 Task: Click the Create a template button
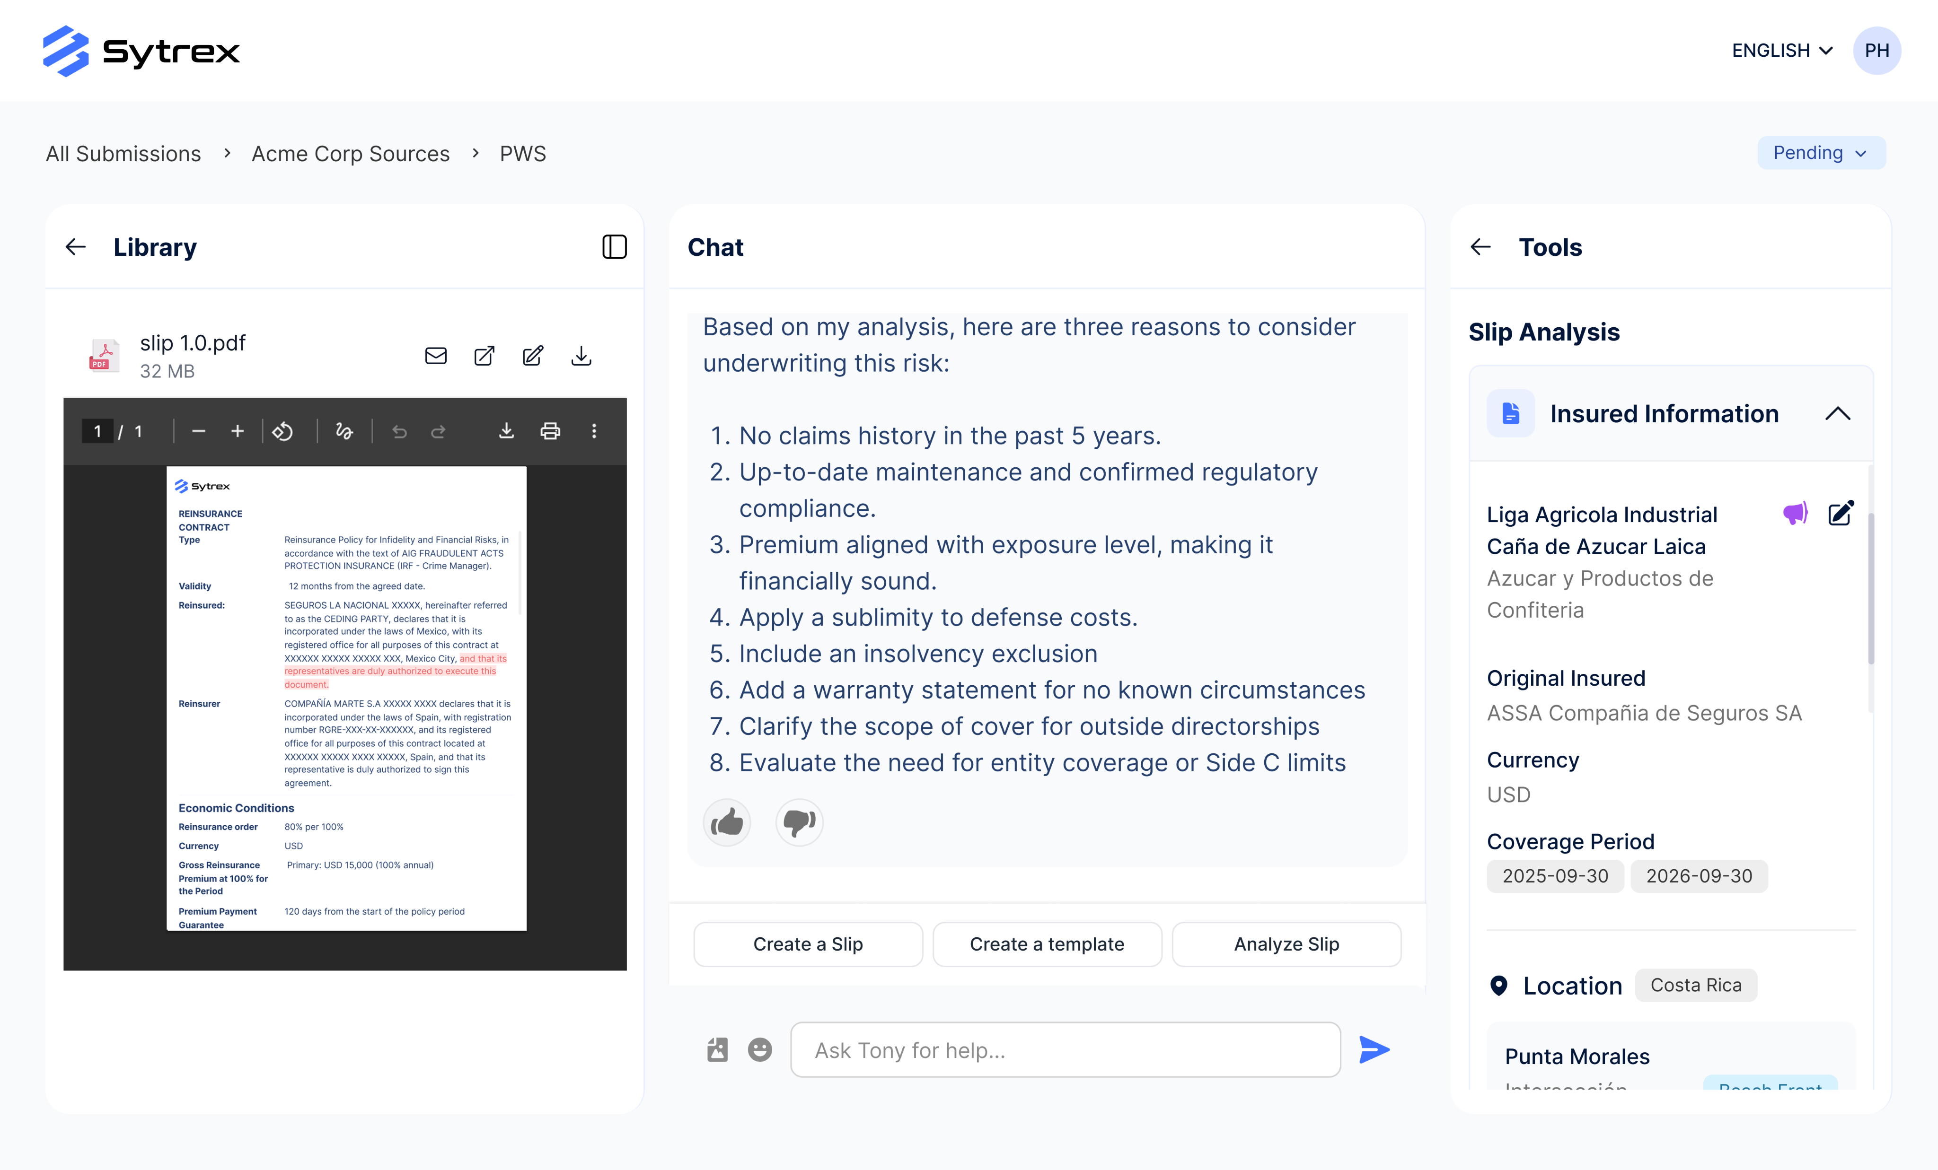[1047, 944]
